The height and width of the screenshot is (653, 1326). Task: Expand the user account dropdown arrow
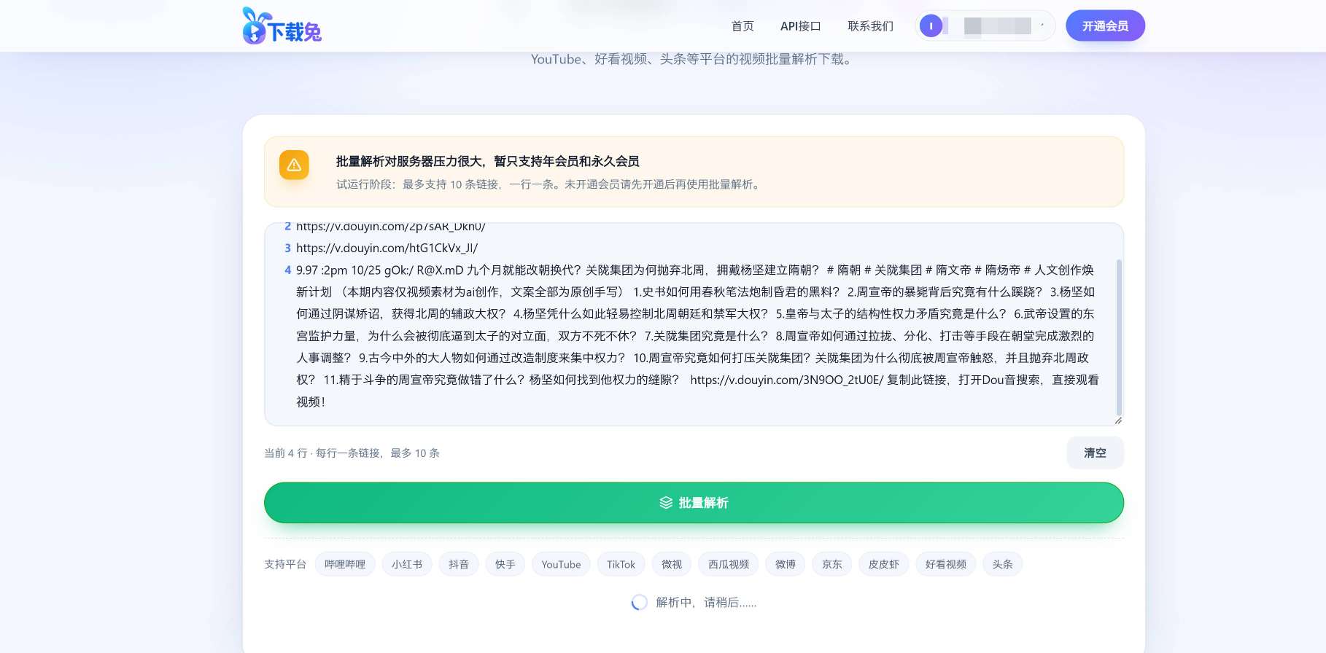[x=1042, y=26]
